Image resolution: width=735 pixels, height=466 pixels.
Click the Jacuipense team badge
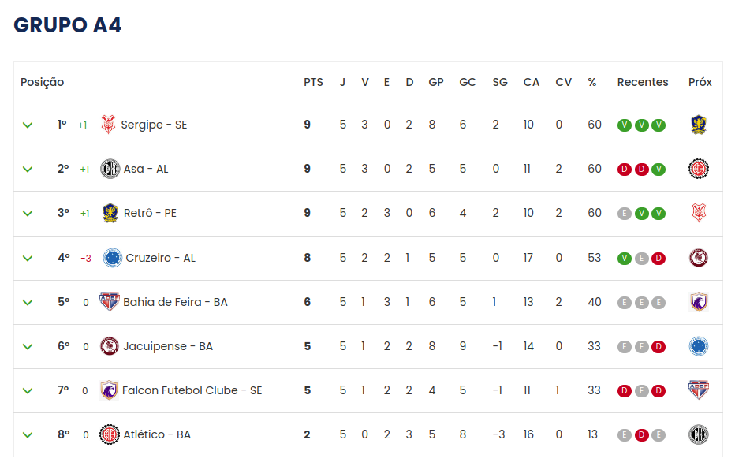(109, 346)
